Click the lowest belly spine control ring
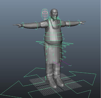This screenshot has height=98, width=101. pos(54,39)
